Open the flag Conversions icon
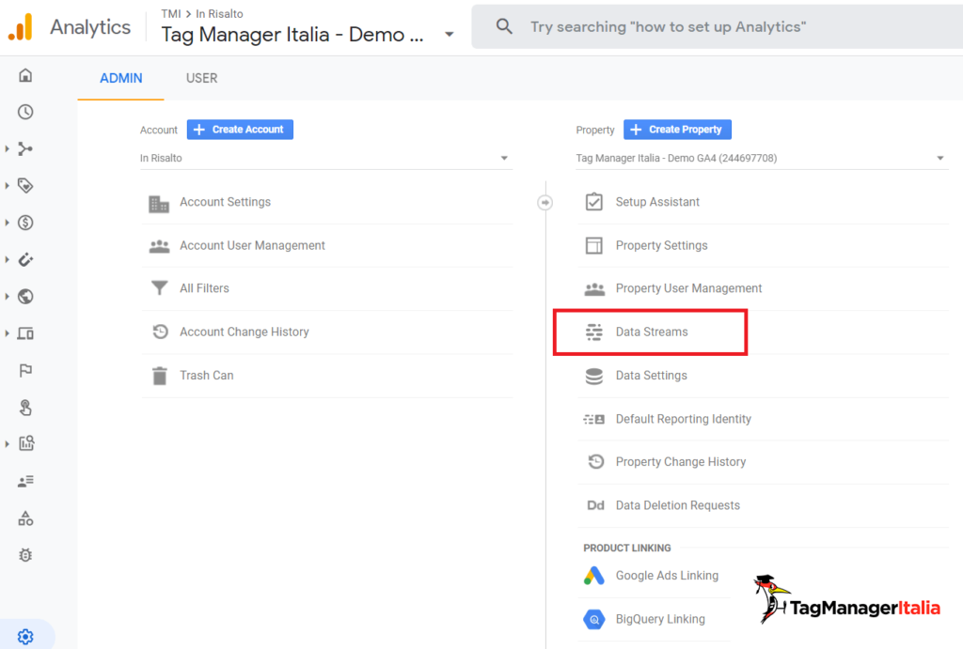The width and height of the screenshot is (963, 649). pos(25,370)
